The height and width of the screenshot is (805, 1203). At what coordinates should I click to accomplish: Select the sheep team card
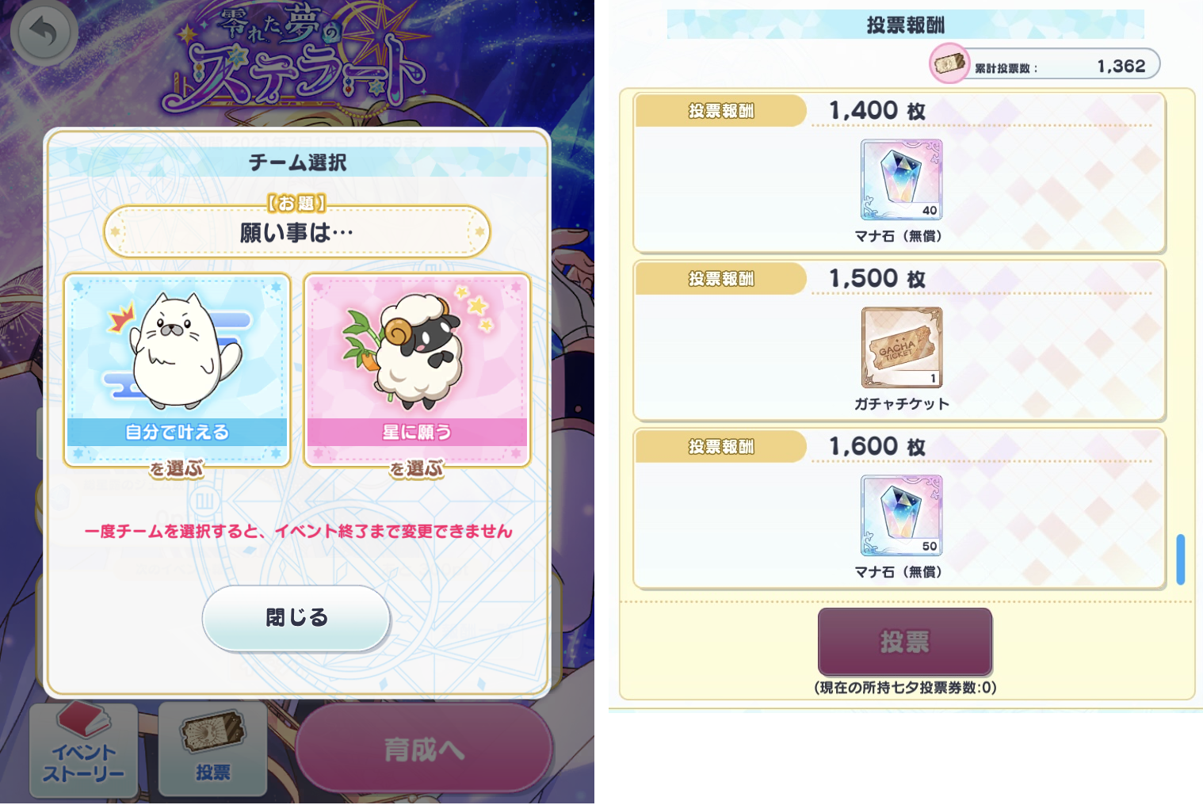417,370
